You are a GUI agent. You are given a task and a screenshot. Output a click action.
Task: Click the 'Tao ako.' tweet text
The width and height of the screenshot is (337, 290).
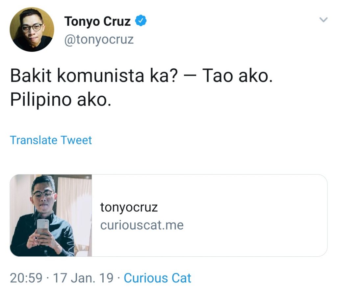237,76
